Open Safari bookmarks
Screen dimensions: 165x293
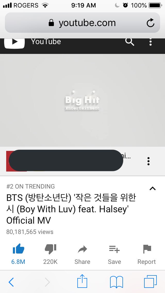point(117,282)
